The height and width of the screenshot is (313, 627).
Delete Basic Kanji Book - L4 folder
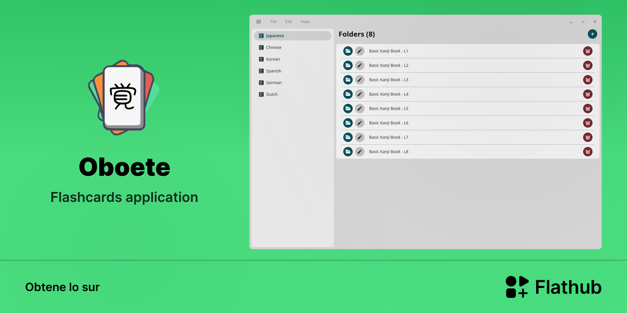(x=588, y=94)
